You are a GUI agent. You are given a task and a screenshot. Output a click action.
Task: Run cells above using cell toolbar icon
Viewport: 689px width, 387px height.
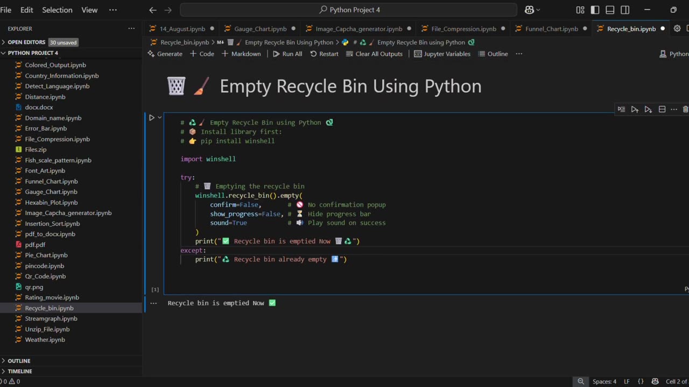pyautogui.click(x=635, y=109)
